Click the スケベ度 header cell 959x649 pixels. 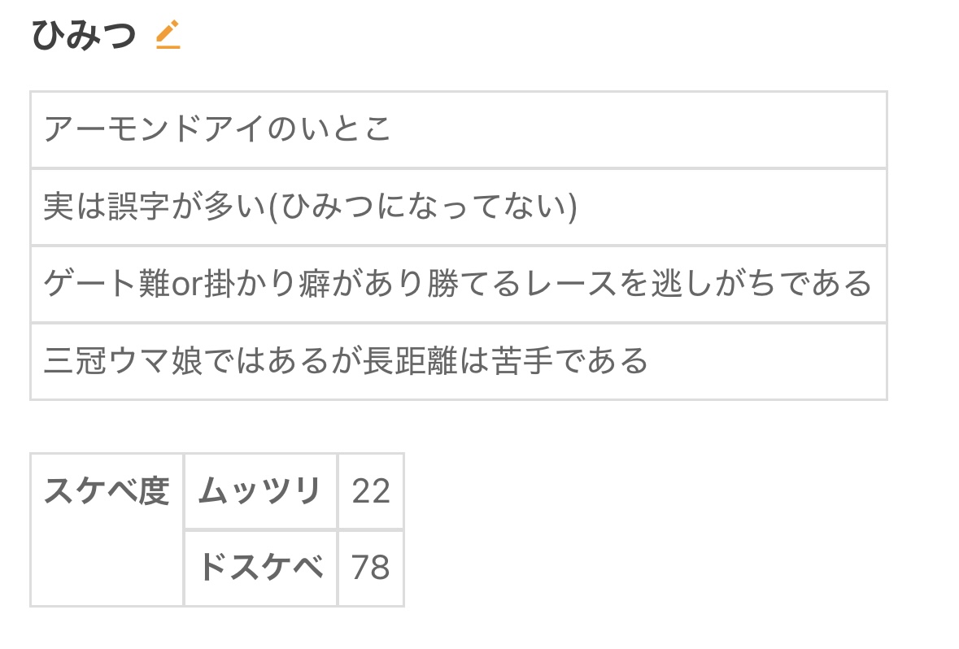tap(107, 492)
